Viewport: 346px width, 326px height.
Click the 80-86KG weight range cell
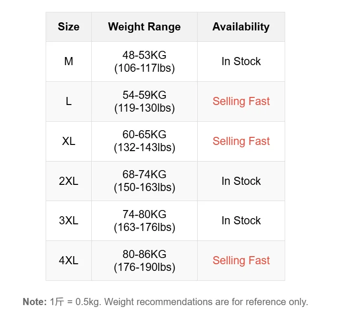(144, 260)
